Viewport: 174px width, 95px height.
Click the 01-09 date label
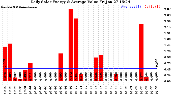click(71, 90)
